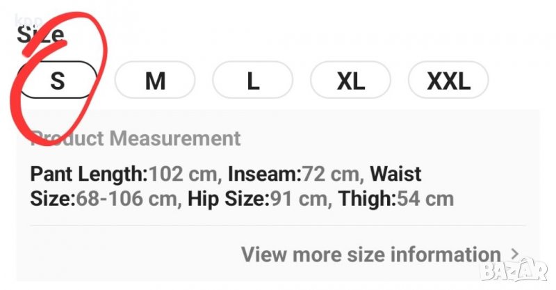
Task: Click the divider line above size information link
Action: [x=278, y=225]
